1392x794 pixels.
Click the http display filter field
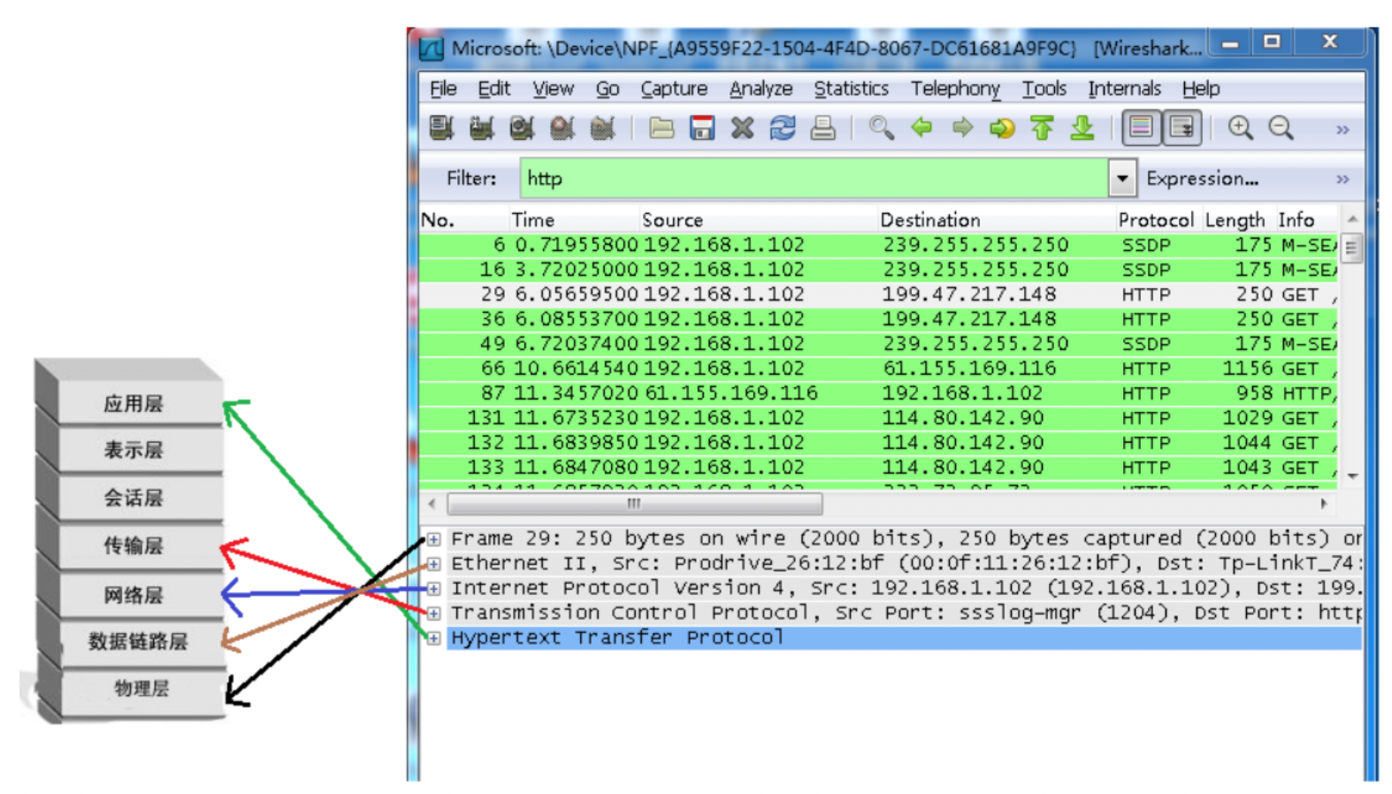815,179
